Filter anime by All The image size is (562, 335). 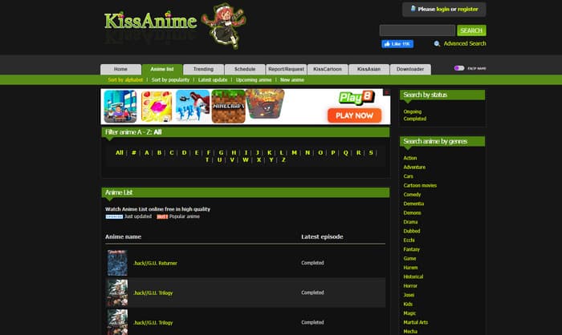tap(120, 153)
